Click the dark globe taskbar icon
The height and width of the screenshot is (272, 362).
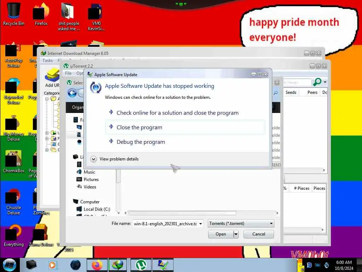point(76,265)
